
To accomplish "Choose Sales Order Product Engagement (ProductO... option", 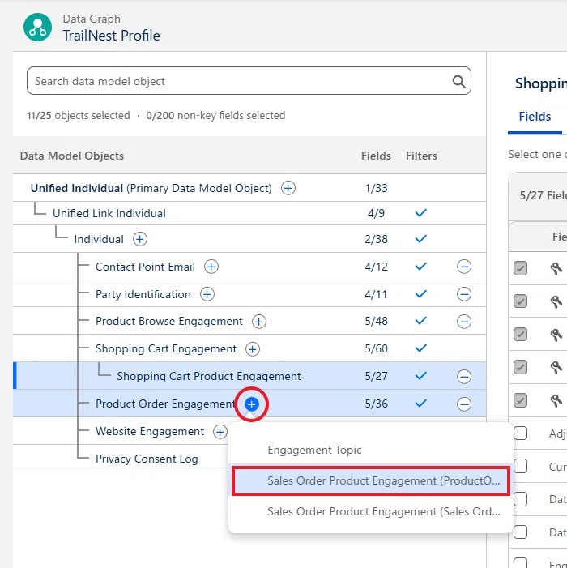I will (371, 480).
